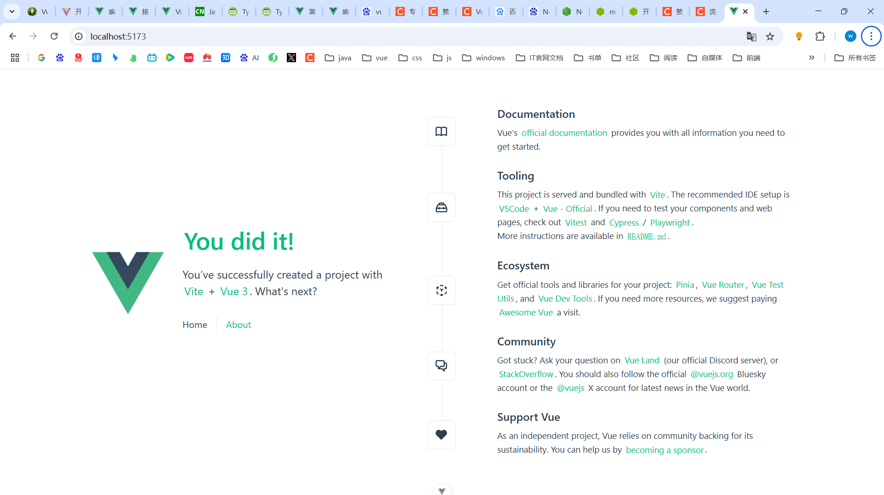Viewport: 884px width, 495px height.
Task: Open the official documentation link
Action: 564,133
